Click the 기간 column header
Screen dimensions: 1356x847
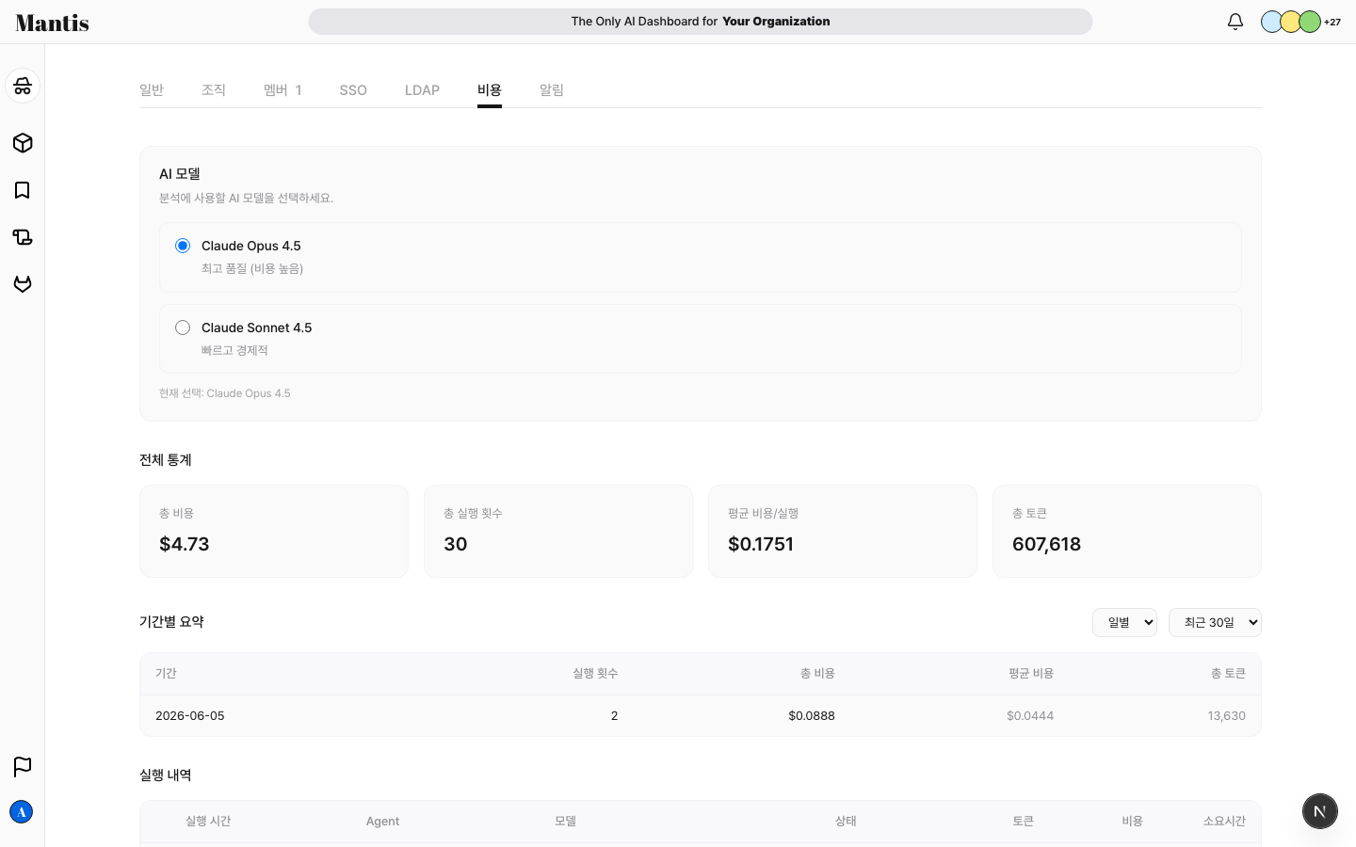166,674
